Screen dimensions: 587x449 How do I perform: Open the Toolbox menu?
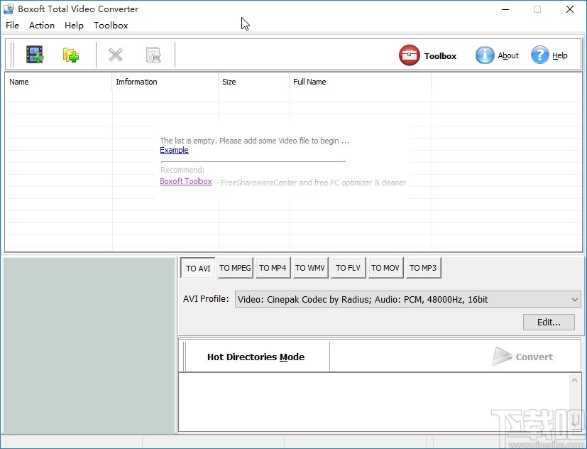[x=111, y=25]
